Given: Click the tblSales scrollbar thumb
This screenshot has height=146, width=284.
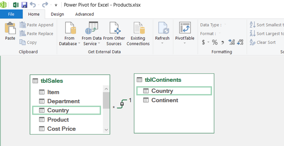Looking at the screenshot, I should click(106, 100).
